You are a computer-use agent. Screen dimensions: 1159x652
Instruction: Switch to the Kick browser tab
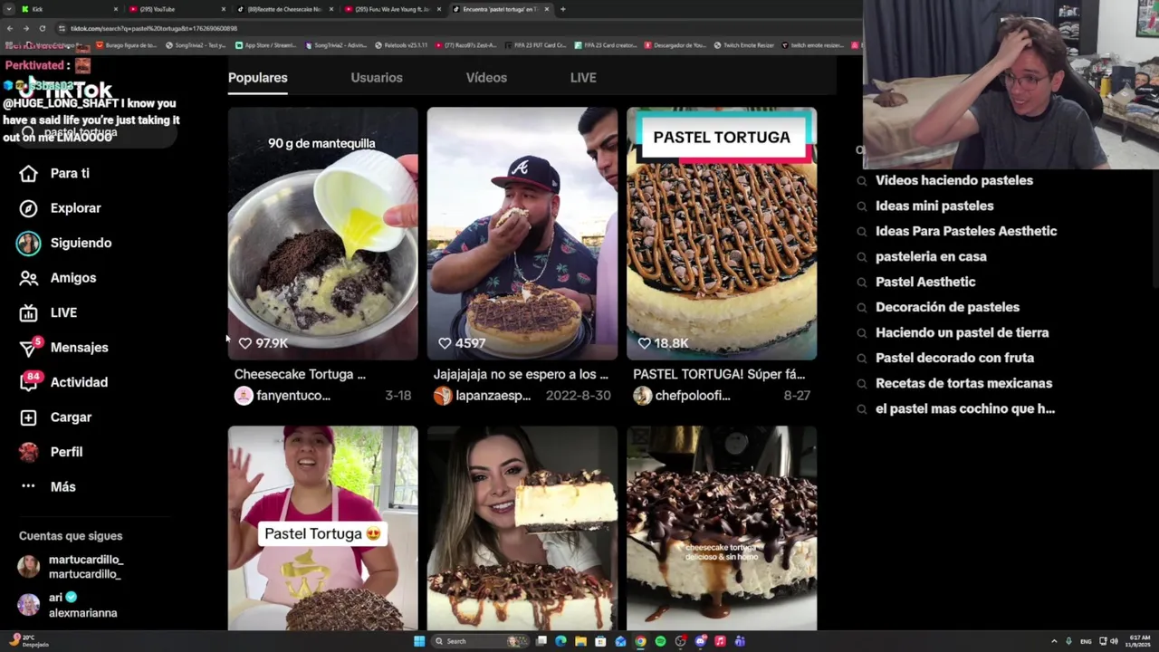click(70, 9)
